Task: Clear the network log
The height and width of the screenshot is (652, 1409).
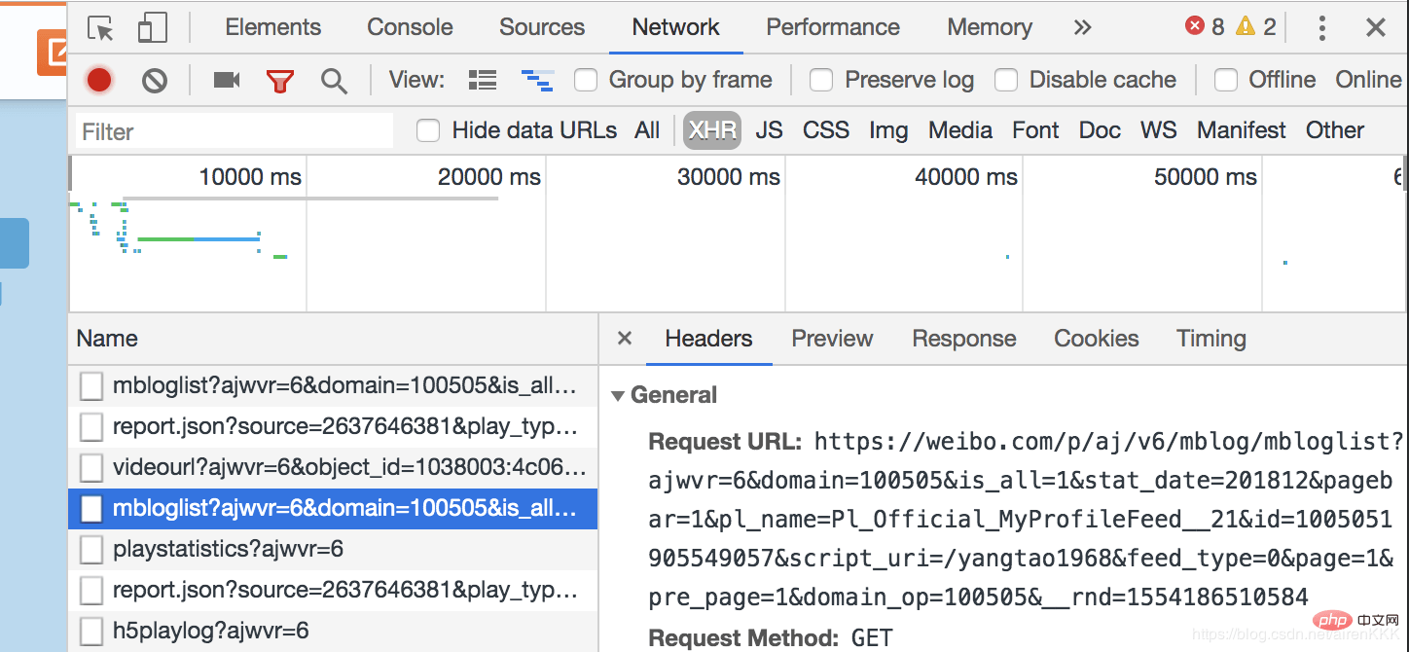Action: 155,80
